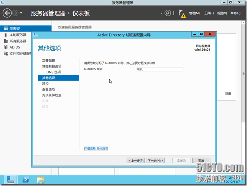This screenshot has height=186, width=247.
Task: Go to 域控制器选项 wizard step
Action: (x=52, y=66)
